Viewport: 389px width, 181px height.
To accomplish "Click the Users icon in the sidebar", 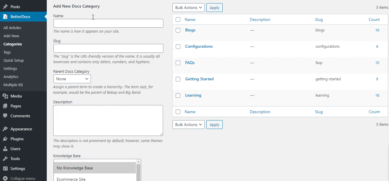I will click(5, 149).
